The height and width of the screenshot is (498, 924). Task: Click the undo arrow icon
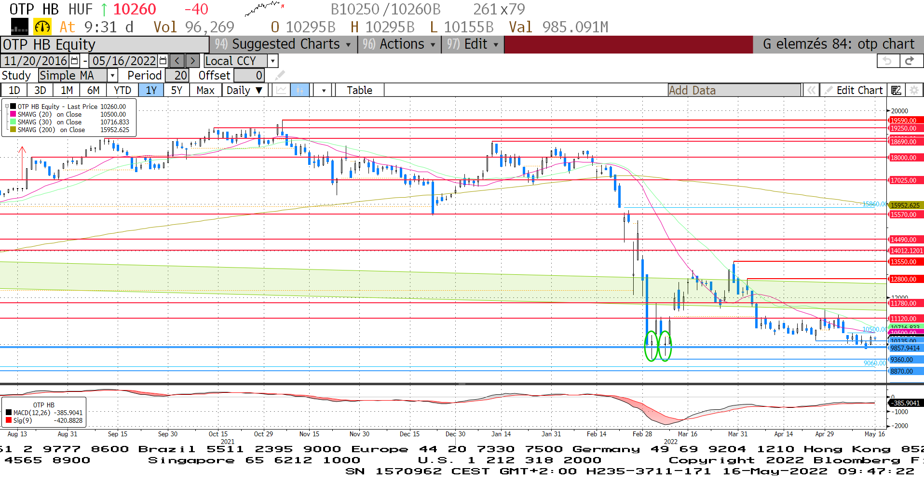tap(887, 61)
